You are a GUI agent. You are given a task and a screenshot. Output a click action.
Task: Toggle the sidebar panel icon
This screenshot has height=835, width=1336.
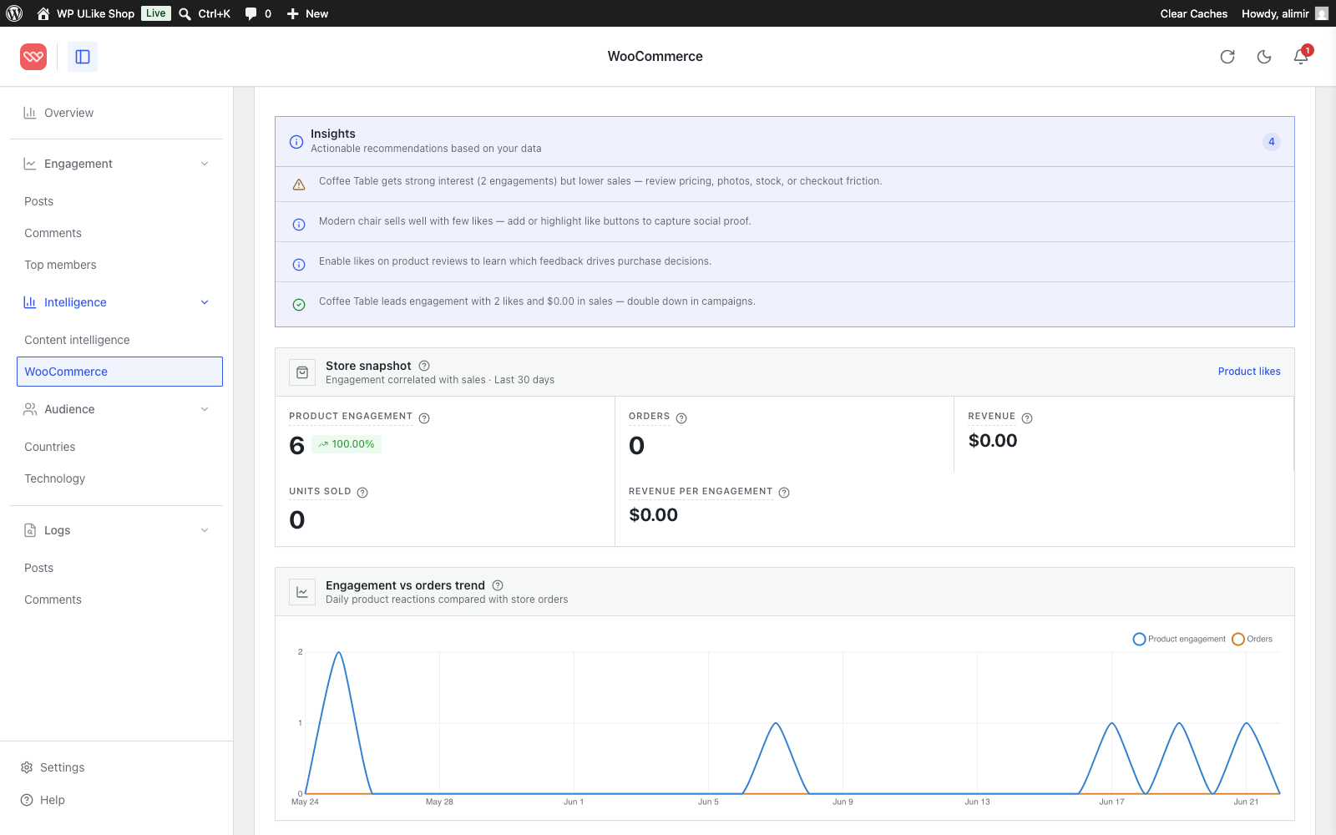point(83,57)
